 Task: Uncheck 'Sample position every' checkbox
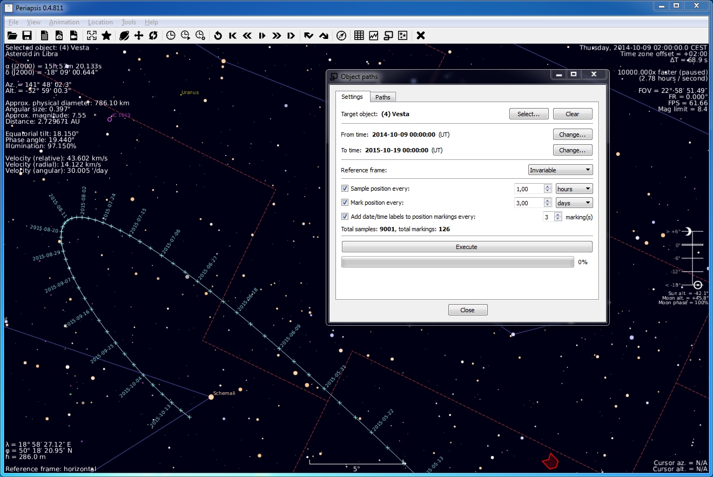point(345,189)
